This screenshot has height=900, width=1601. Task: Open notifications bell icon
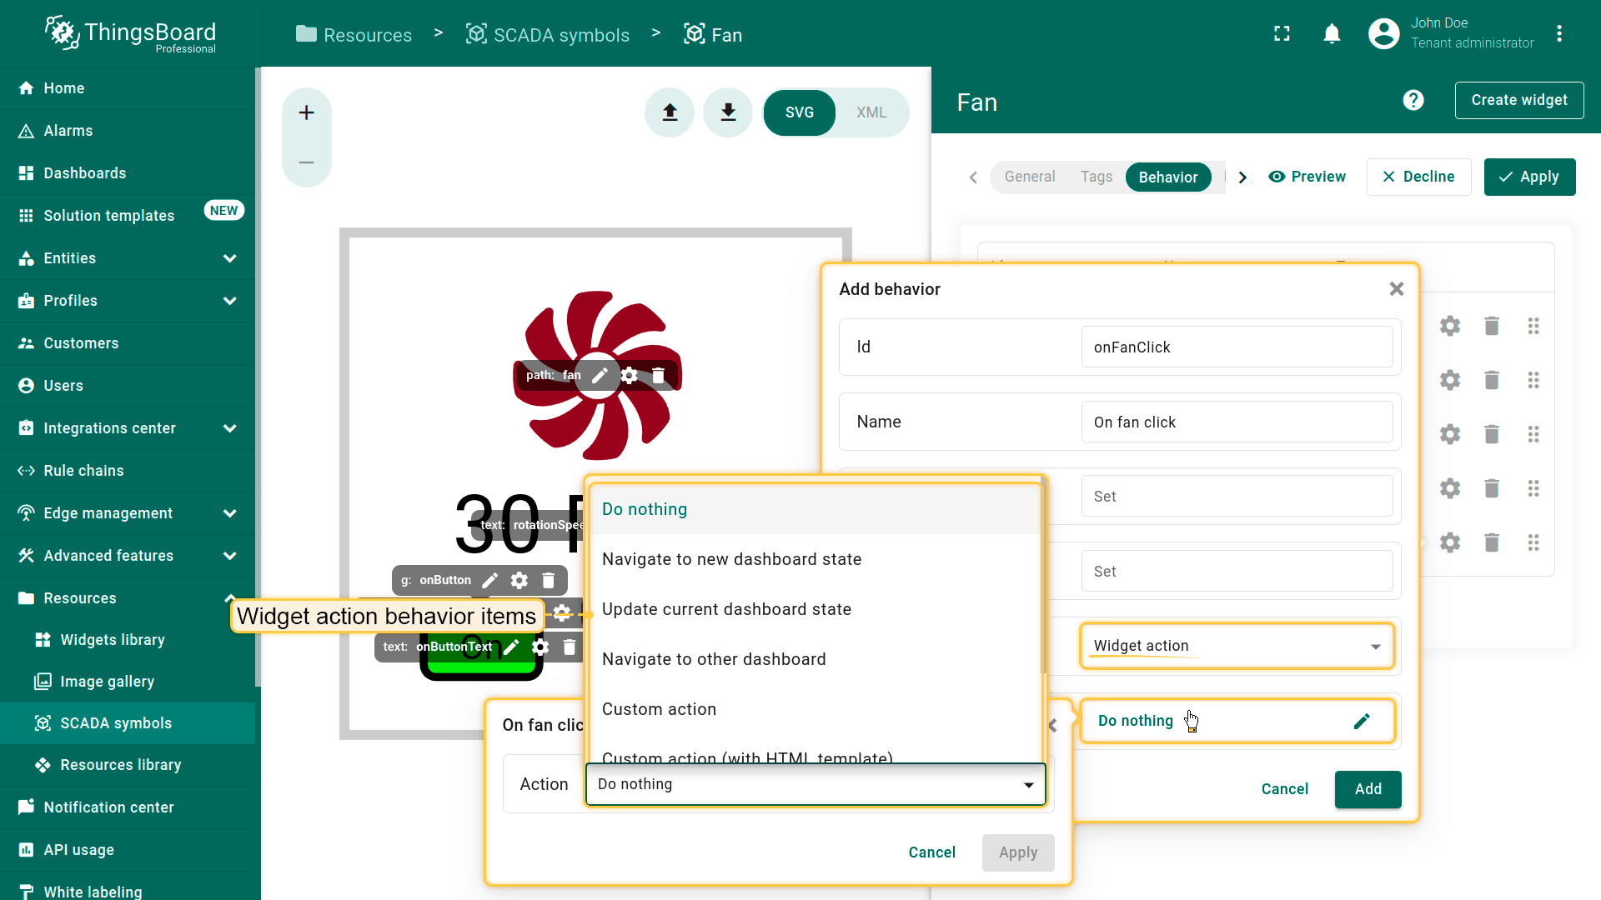point(1332,34)
